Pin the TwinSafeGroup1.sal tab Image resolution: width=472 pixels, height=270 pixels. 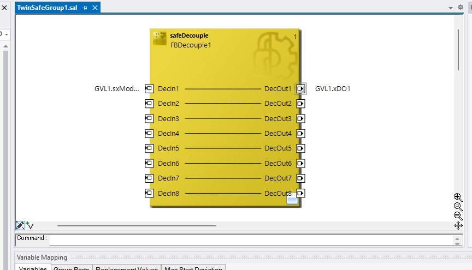click(85, 8)
